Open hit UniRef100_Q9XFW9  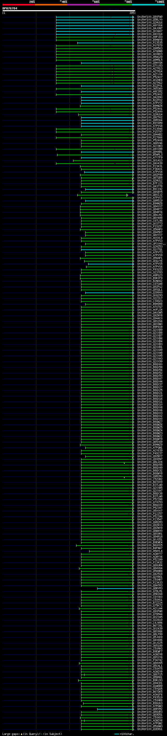[x=150, y=17]
